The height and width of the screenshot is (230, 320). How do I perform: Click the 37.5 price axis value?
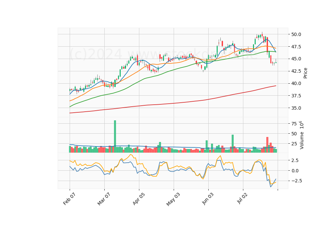tap(296, 96)
